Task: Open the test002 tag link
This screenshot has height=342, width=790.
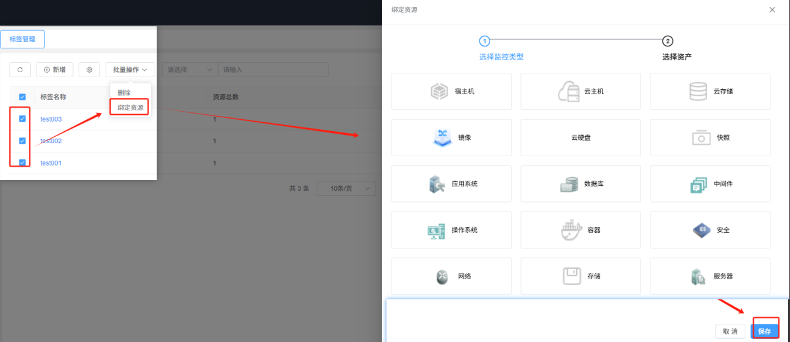Action: pyautogui.click(x=51, y=141)
